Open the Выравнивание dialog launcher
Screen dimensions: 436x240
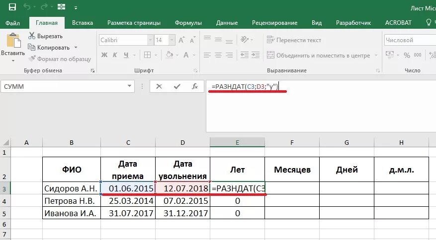click(378, 71)
